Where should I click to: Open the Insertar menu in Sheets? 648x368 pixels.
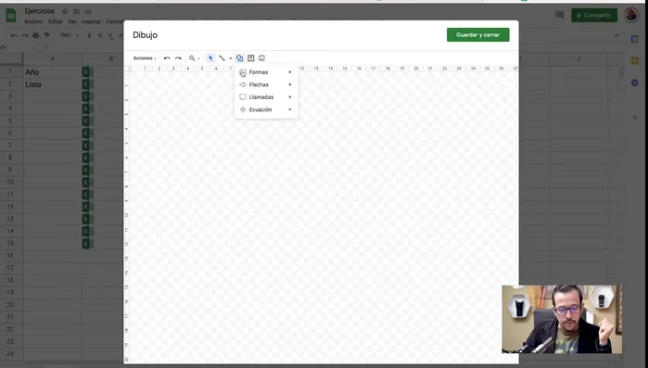[x=92, y=21]
